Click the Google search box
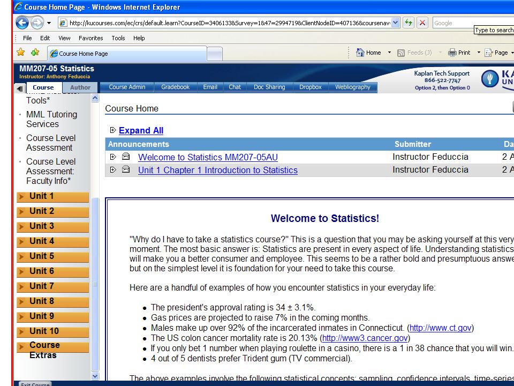Image resolution: width=514 pixels, height=386 pixels. point(473,23)
